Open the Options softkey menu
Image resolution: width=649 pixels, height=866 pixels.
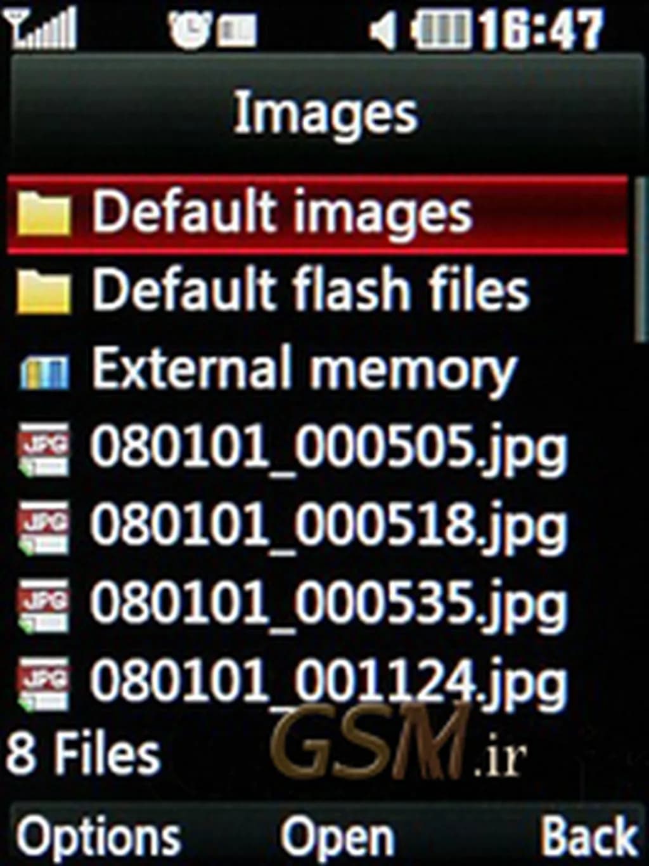pos(99,837)
